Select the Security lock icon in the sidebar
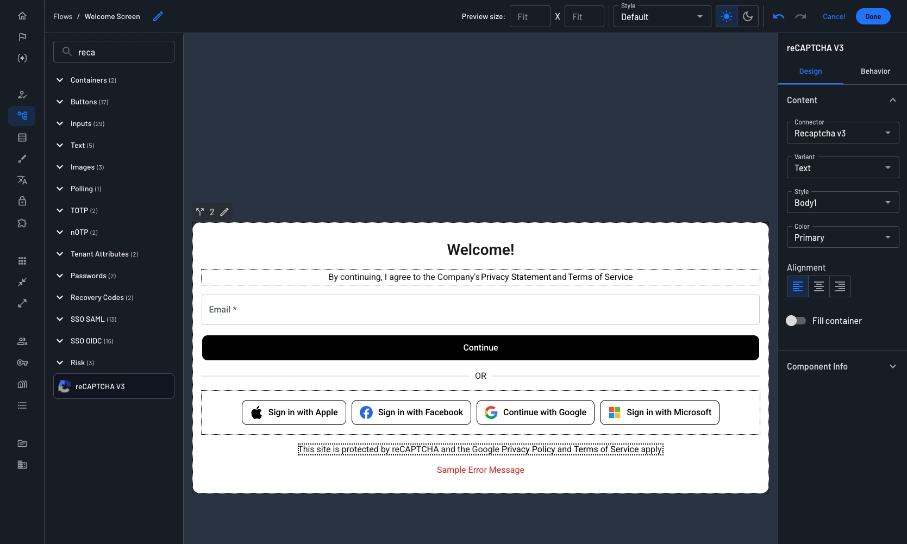This screenshot has width=907, height=544. click(x=22, y=201)
